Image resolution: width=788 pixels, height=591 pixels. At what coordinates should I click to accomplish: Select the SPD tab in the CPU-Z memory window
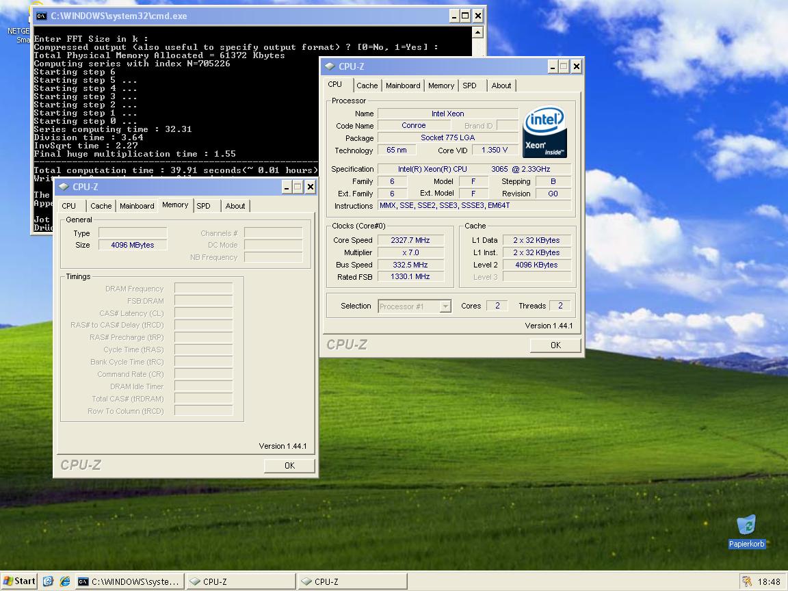(204, 206)
